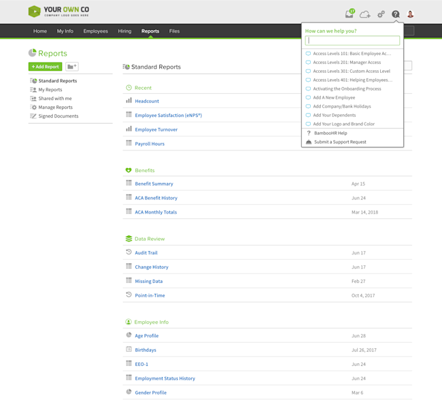The image size is (442, 402).
Task: Open the Headcount report
Action: pyautogui.click(x=147, y=101)
